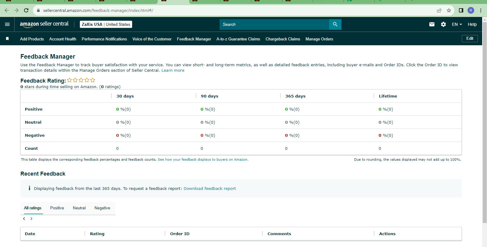
Task: Open the settings gear icon
Action: point(443,24)
